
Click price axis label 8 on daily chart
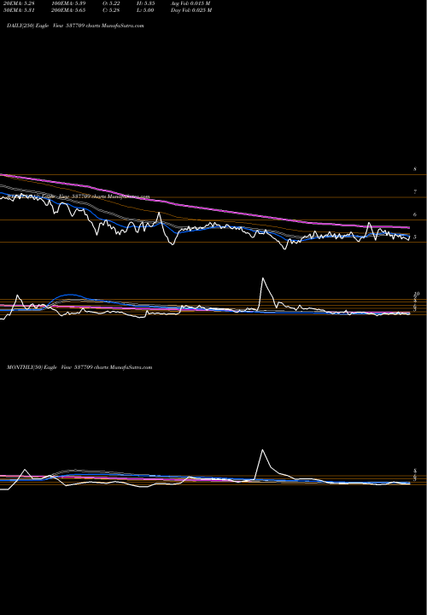click(x=415, y=169)
